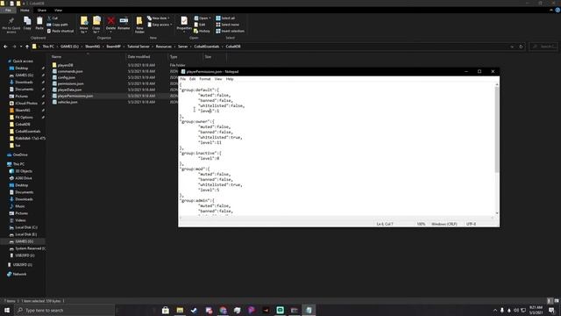561x316 pixels.
Task: Click Notepad's vertical scrollbar thumb
Action: tap(497, 129)
